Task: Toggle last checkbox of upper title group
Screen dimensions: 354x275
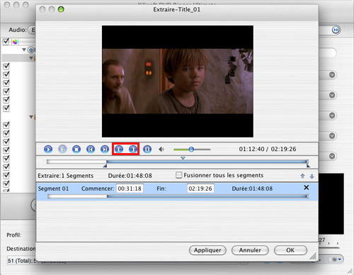Action: pos(6,108)
